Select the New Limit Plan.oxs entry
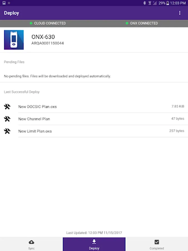Screen dimensions: 188x251 [35, 131]
